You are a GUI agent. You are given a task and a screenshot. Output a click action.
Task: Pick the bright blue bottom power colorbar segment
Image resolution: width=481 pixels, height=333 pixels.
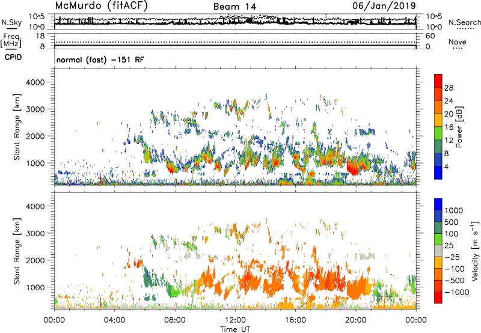coord(438,173)
